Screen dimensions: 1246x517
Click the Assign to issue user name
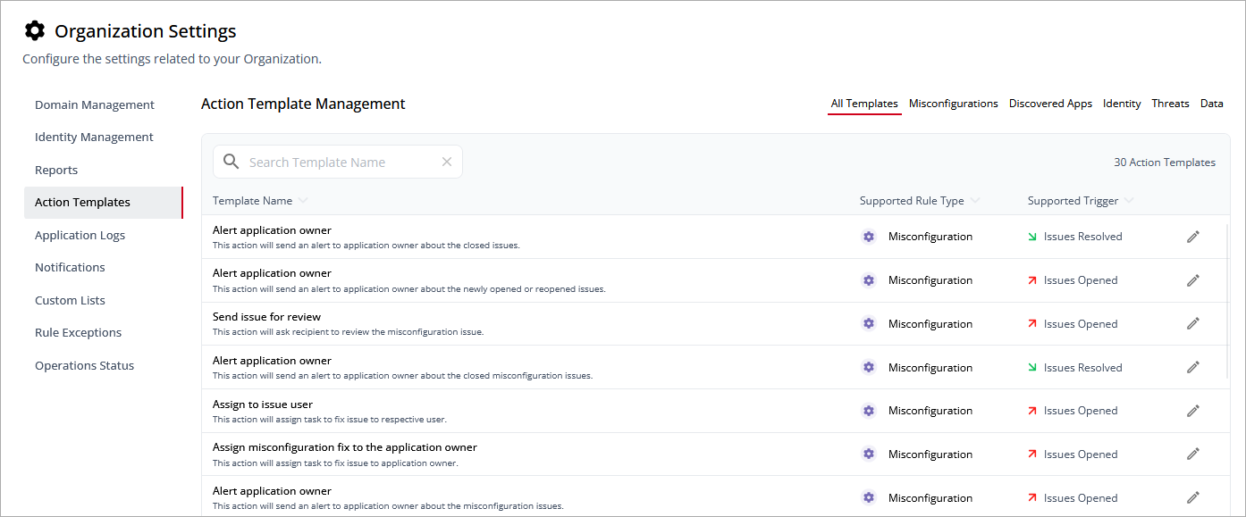263,404
